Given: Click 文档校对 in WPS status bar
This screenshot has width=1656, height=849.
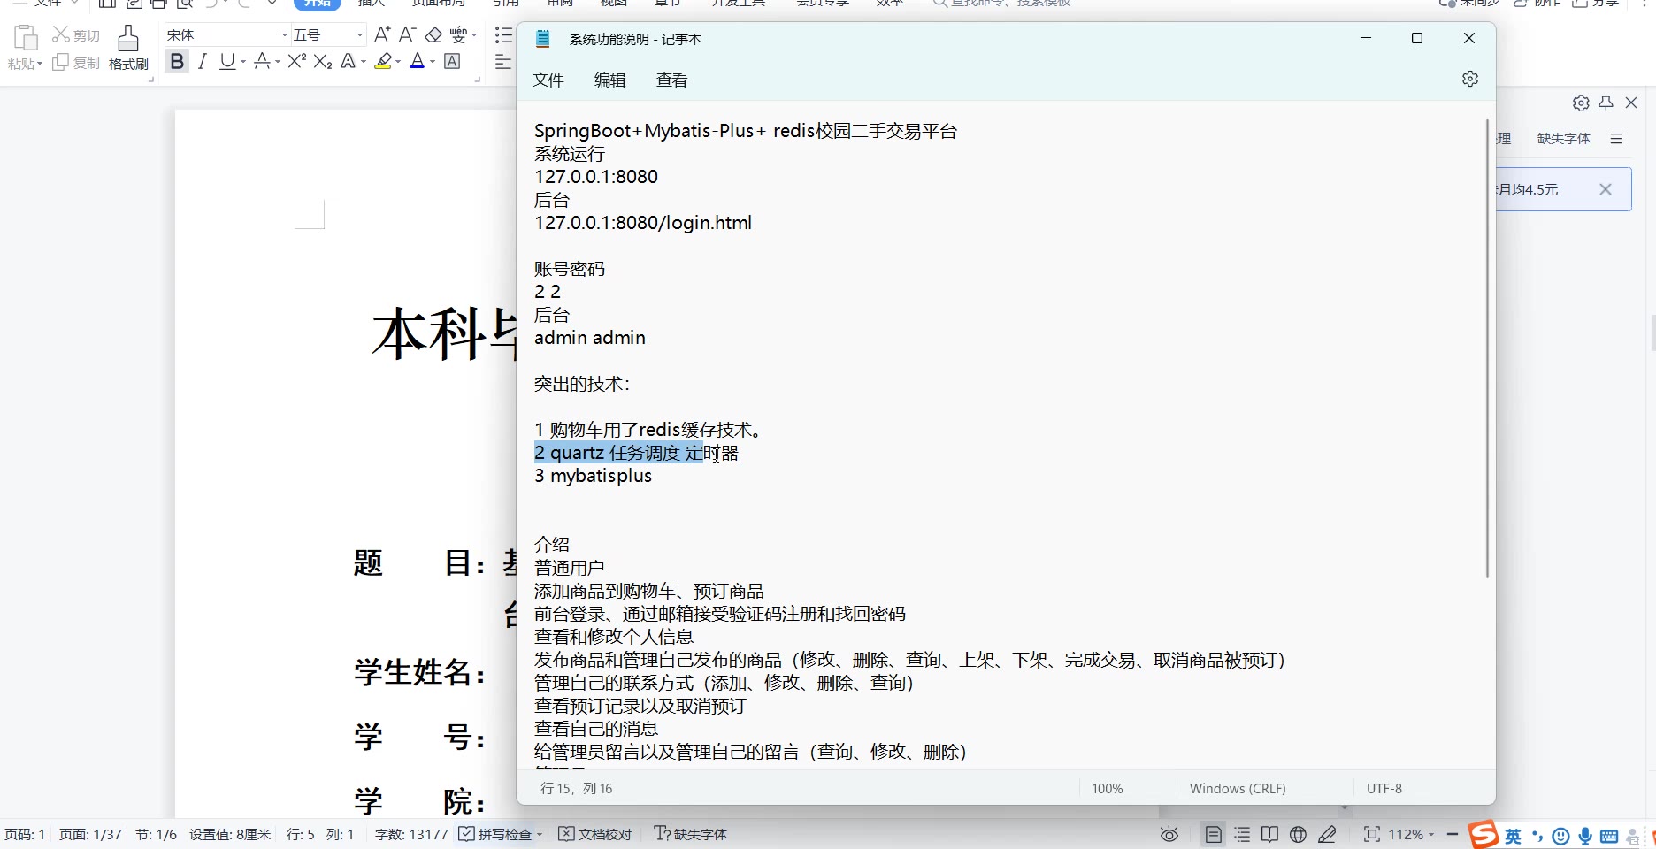Looking at the screenshot, I should tap(595, 834).
